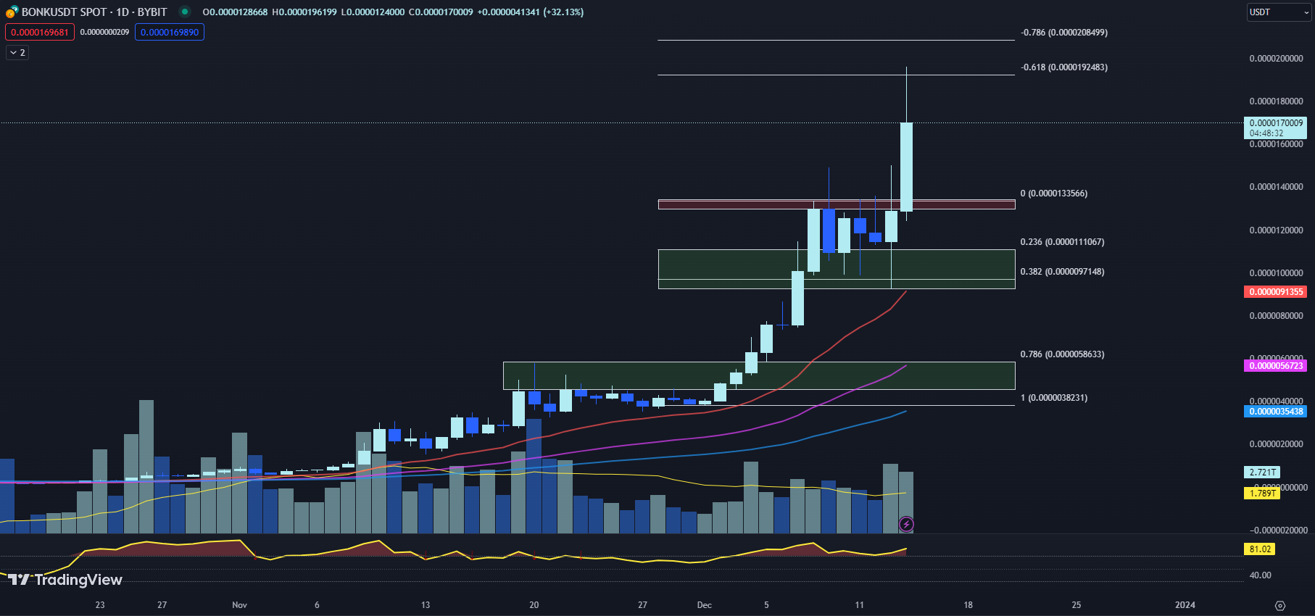Click the blue moving average label 0.0000035438
Image resolution: width=1315 pixels, height=616 pixels.
point(1276,412)
